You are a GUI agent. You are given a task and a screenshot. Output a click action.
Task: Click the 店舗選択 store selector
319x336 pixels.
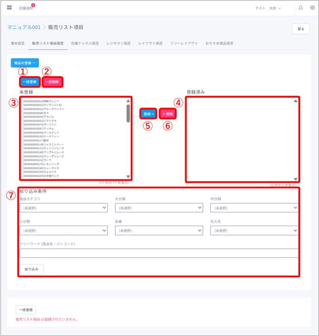coord(26,8)
